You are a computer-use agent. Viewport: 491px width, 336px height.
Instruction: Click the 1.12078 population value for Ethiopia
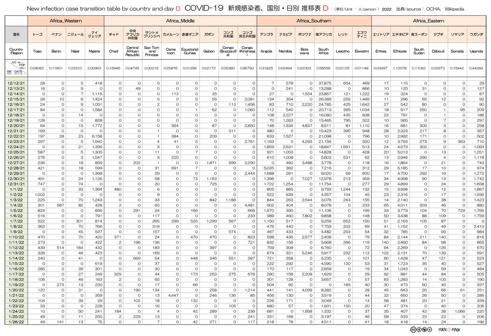click(400, 68)
